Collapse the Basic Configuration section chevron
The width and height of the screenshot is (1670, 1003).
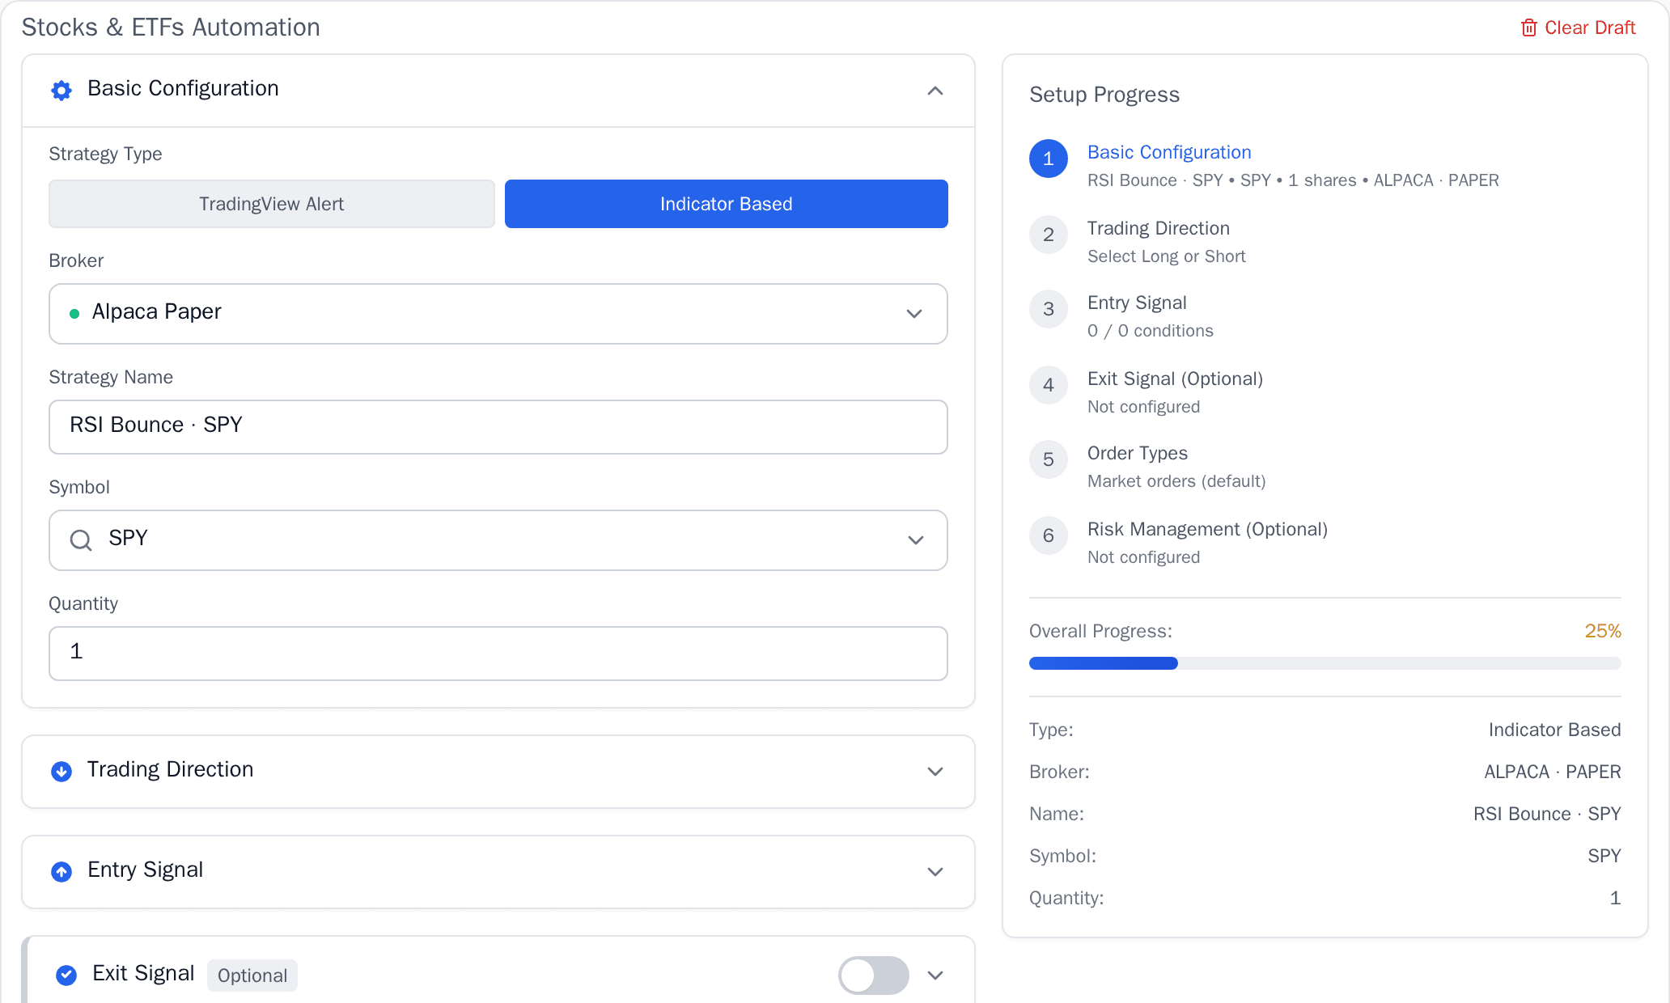(935, 91)
